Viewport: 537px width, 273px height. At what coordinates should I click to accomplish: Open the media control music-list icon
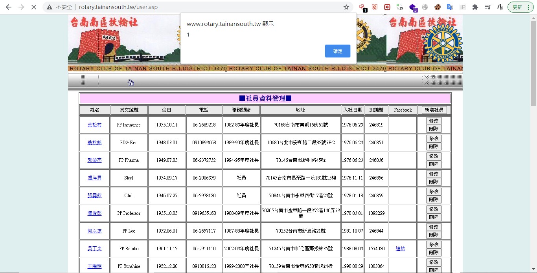click(488, 7)
